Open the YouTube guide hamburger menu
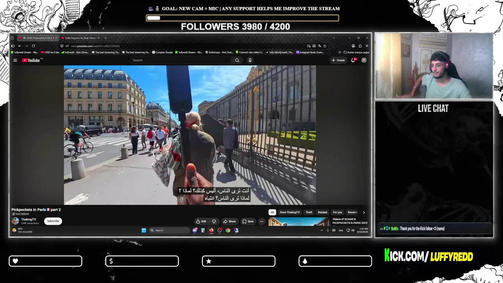Viewport: 503px width, 283px height. click(x=15, y=60)
